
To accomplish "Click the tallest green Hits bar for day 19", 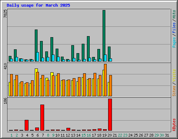I will tap(104, 36).
